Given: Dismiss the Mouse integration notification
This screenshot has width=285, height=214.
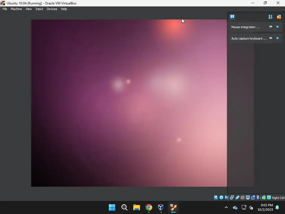Looking at the screenshot, I should pos(277,27).
